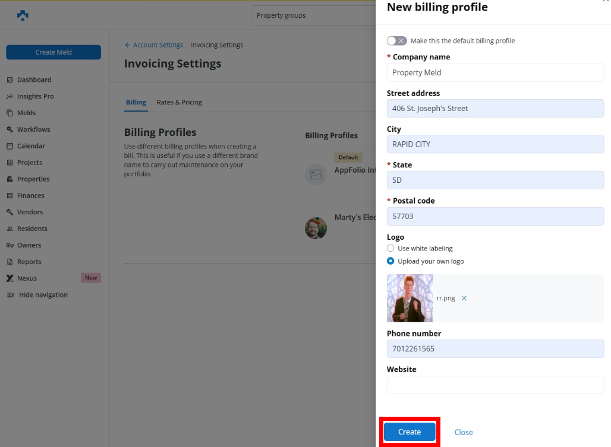Click the Property Meld logo icon
The height and width of the screenshot is (447, 611).
click(x=23, y=15)
